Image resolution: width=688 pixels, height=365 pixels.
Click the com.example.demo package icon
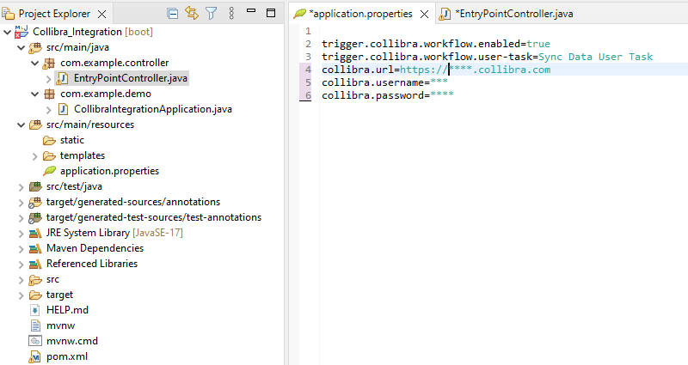coord(49,94)
